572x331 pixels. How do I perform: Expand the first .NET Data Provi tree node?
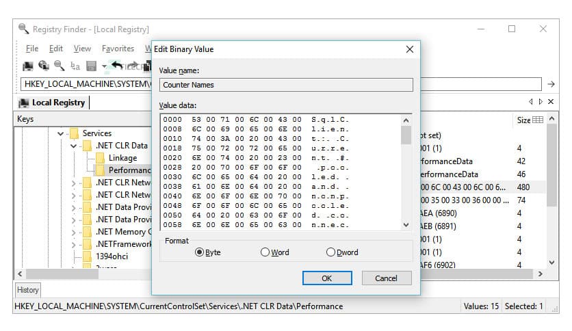74,208
